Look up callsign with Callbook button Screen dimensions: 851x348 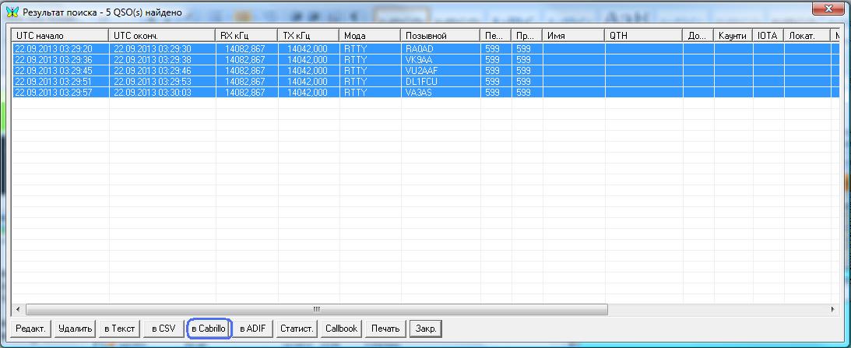click(x=341, y=329)
